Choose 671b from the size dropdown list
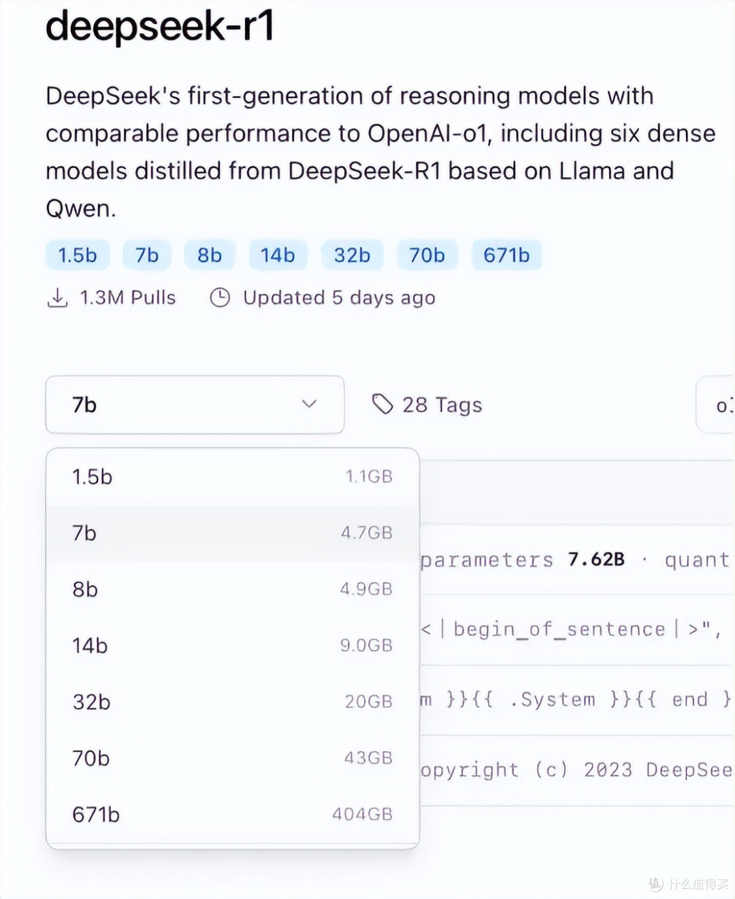The height and width of the screenshot is (899, 735). pos(231,814)
